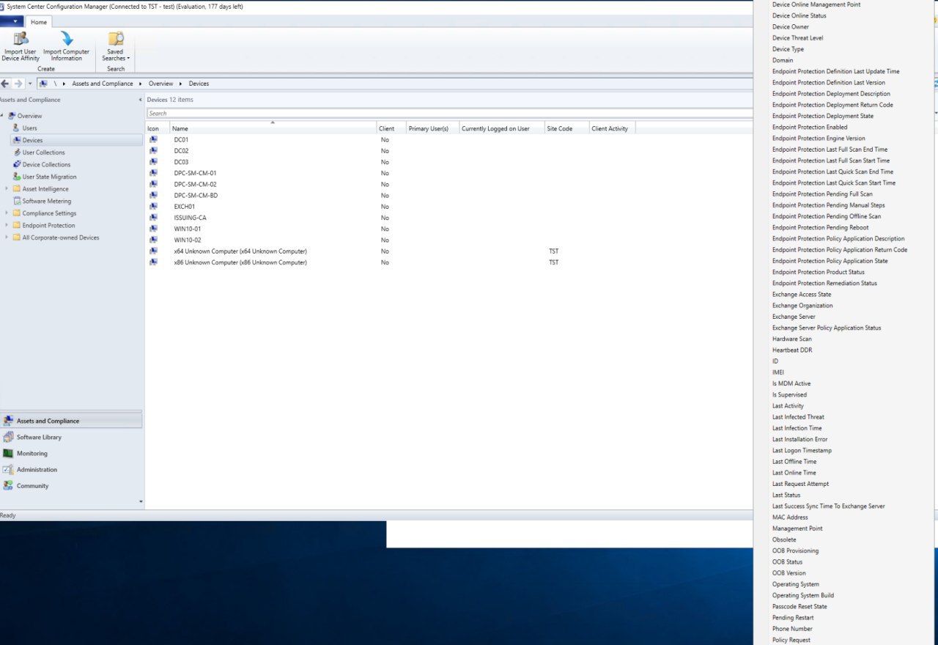Collapse the navigation pane arrow
The width and height of the screenshot is (938, 645).
click(140, 100)
